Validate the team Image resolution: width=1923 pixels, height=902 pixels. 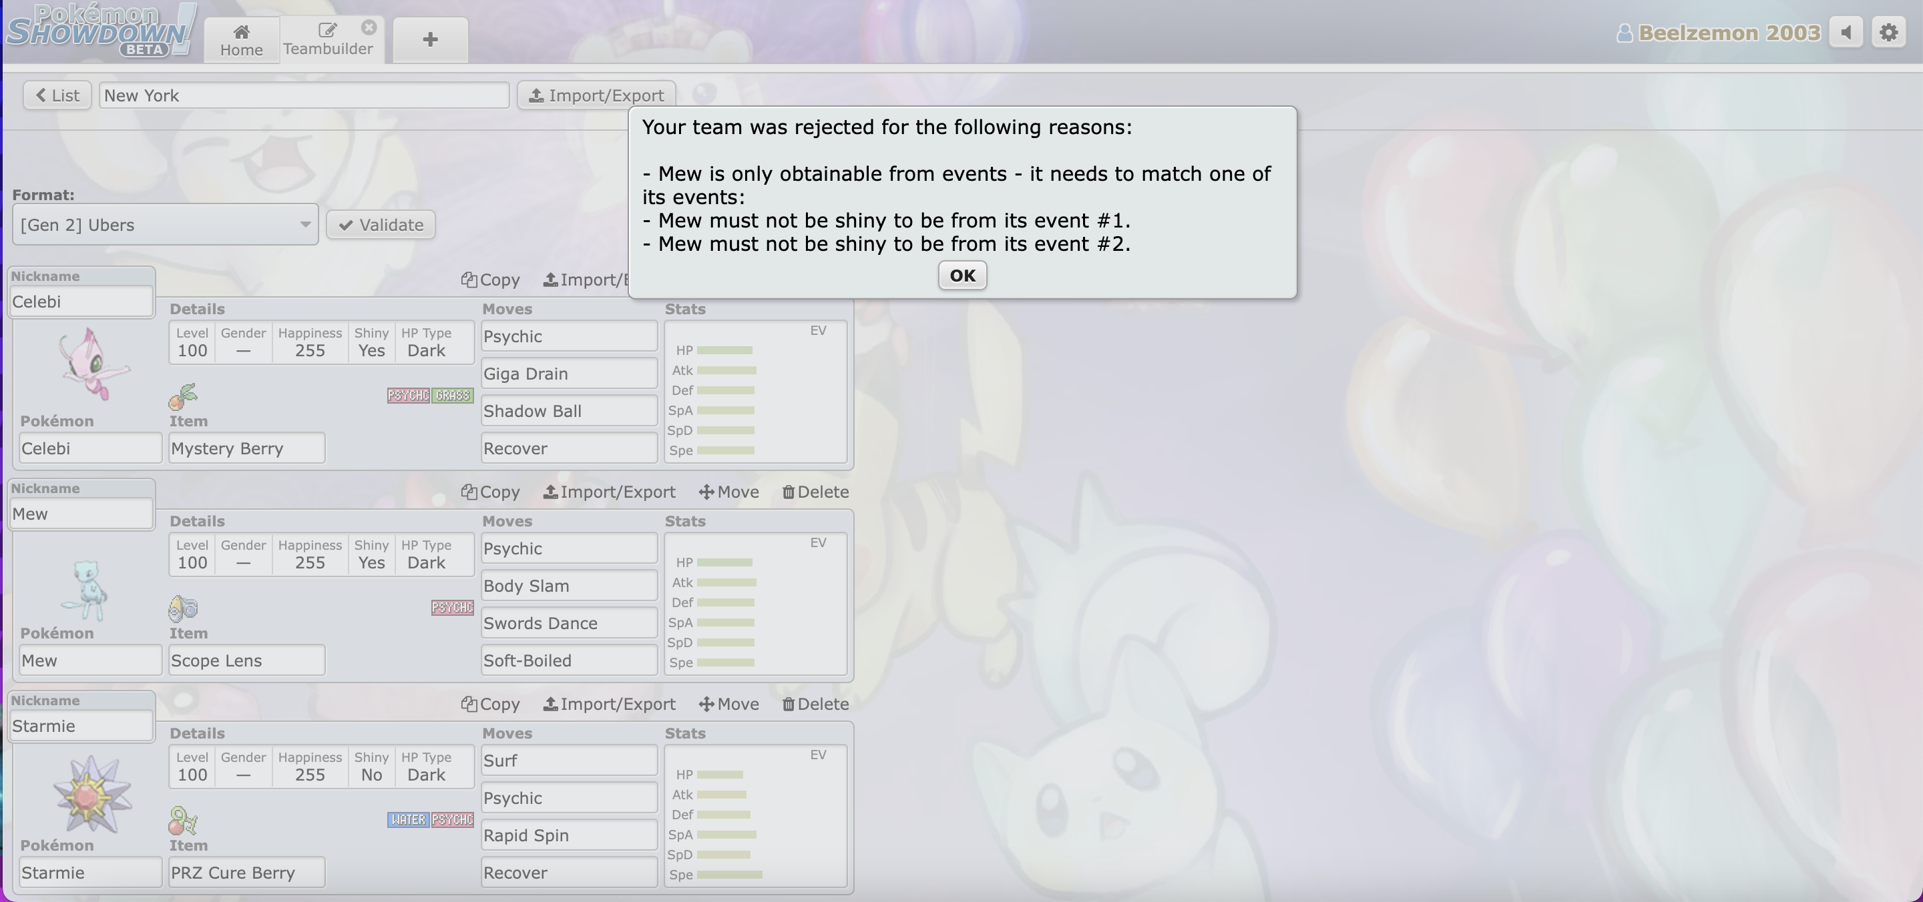(381, 225)
